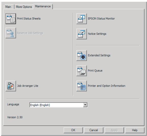Click the Reserve Job Settings label

click(30, 33)
